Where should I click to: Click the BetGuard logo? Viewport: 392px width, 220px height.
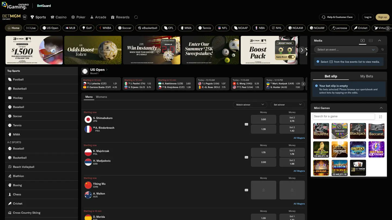pyautogui.click(x=44, y=6)
